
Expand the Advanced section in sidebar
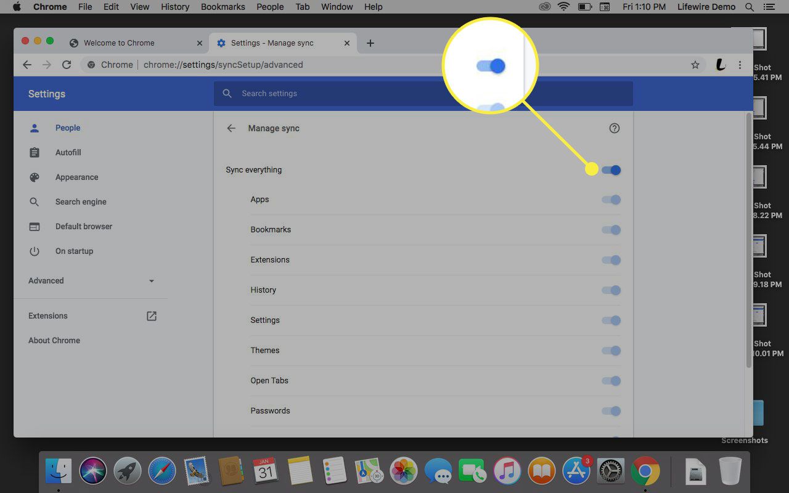(91, 281)
